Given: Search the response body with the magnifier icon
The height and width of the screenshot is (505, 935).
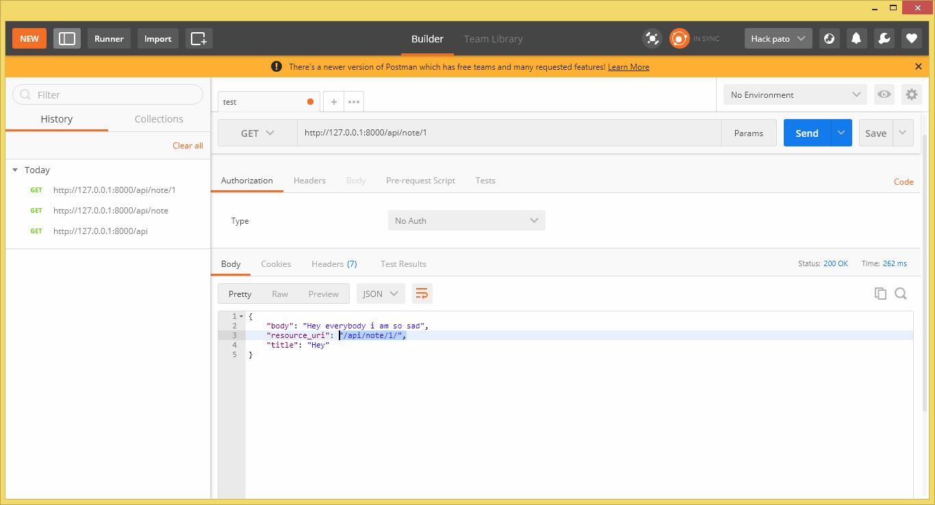Looking at the screenshot, I should click(901, 293).
